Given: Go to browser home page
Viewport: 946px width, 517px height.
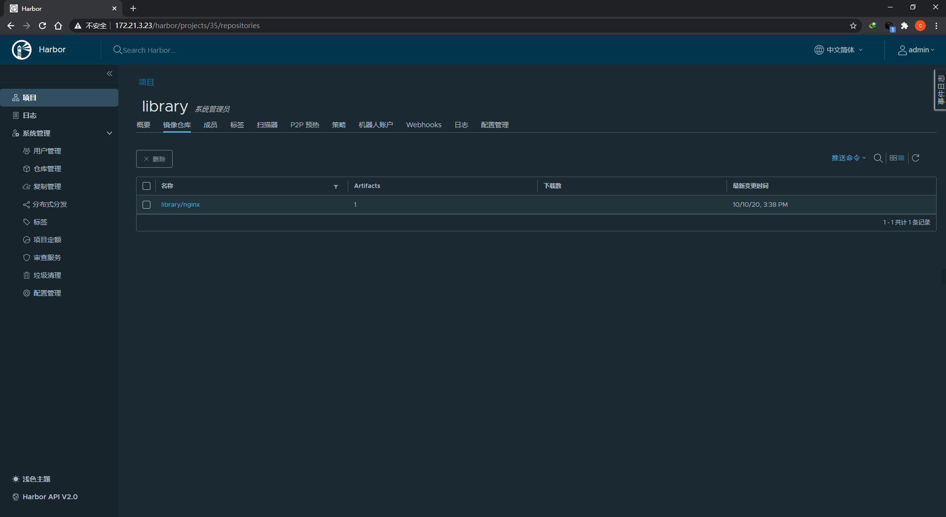Looking at the screenshot, I should [x=58, y=26].
